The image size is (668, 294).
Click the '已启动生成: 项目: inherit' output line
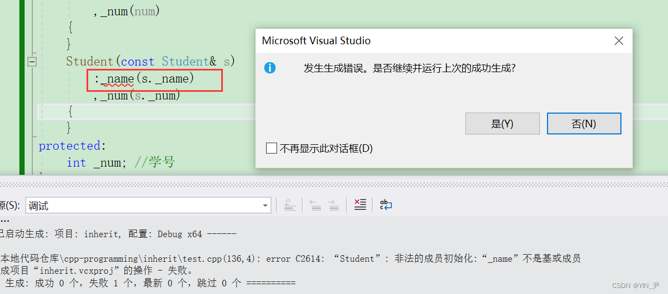[118, 234]
